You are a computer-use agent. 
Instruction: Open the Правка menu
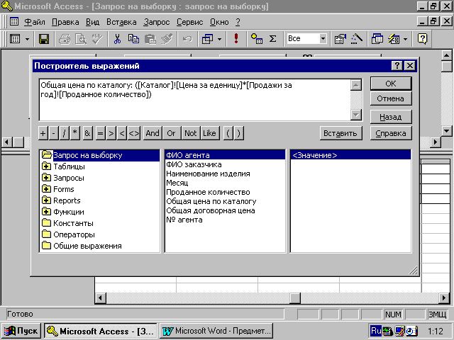[65, 22]
